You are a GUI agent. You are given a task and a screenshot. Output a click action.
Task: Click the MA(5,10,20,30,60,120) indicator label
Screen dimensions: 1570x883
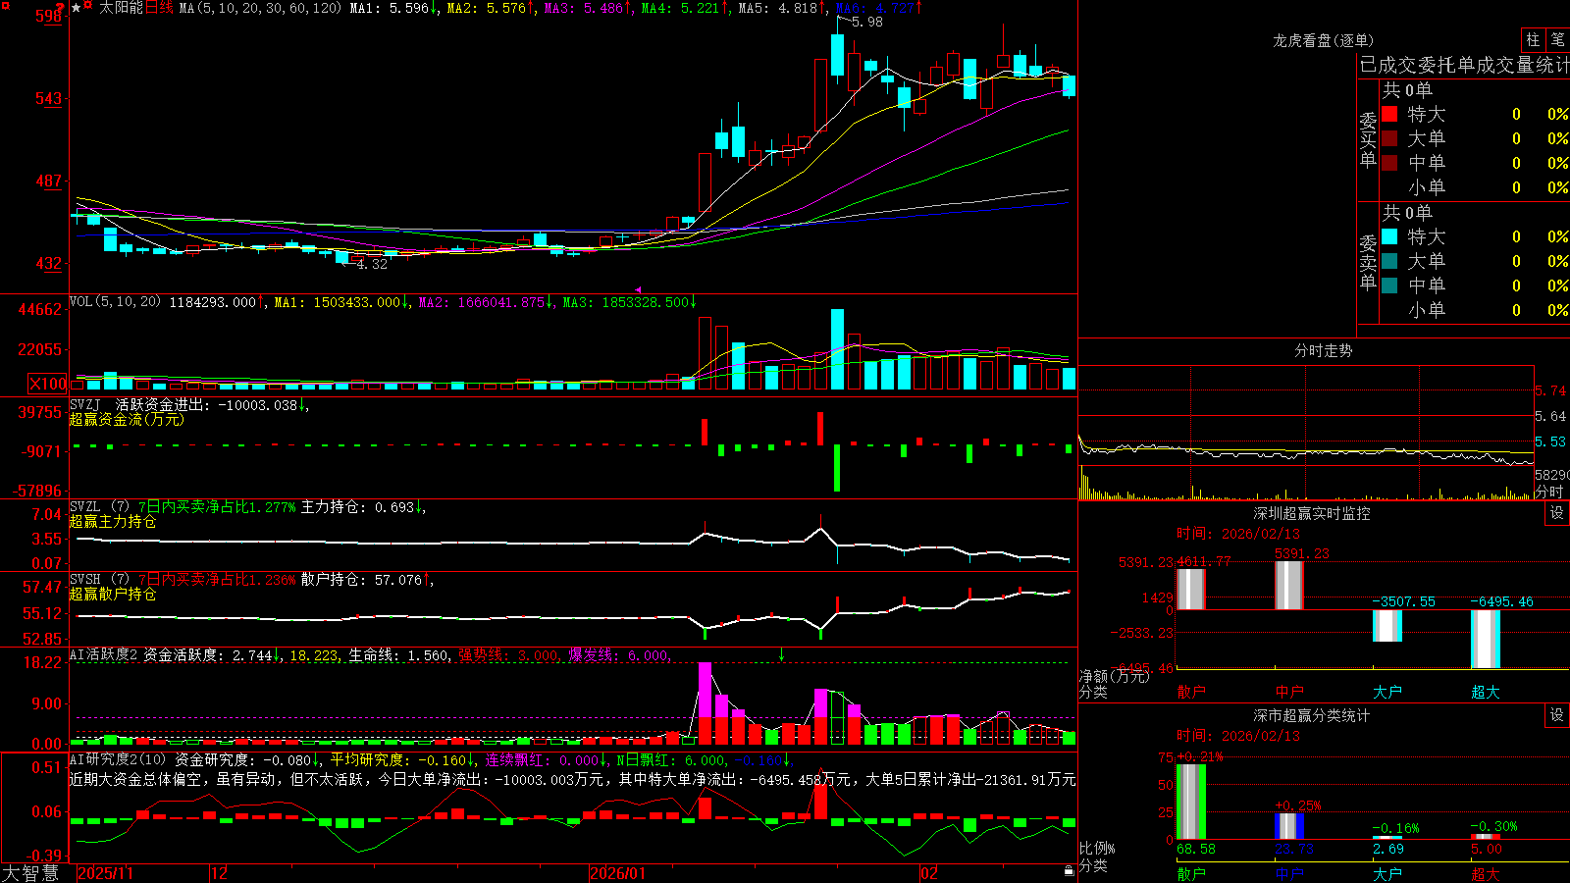pyautogui.click(x=260, y=8)
